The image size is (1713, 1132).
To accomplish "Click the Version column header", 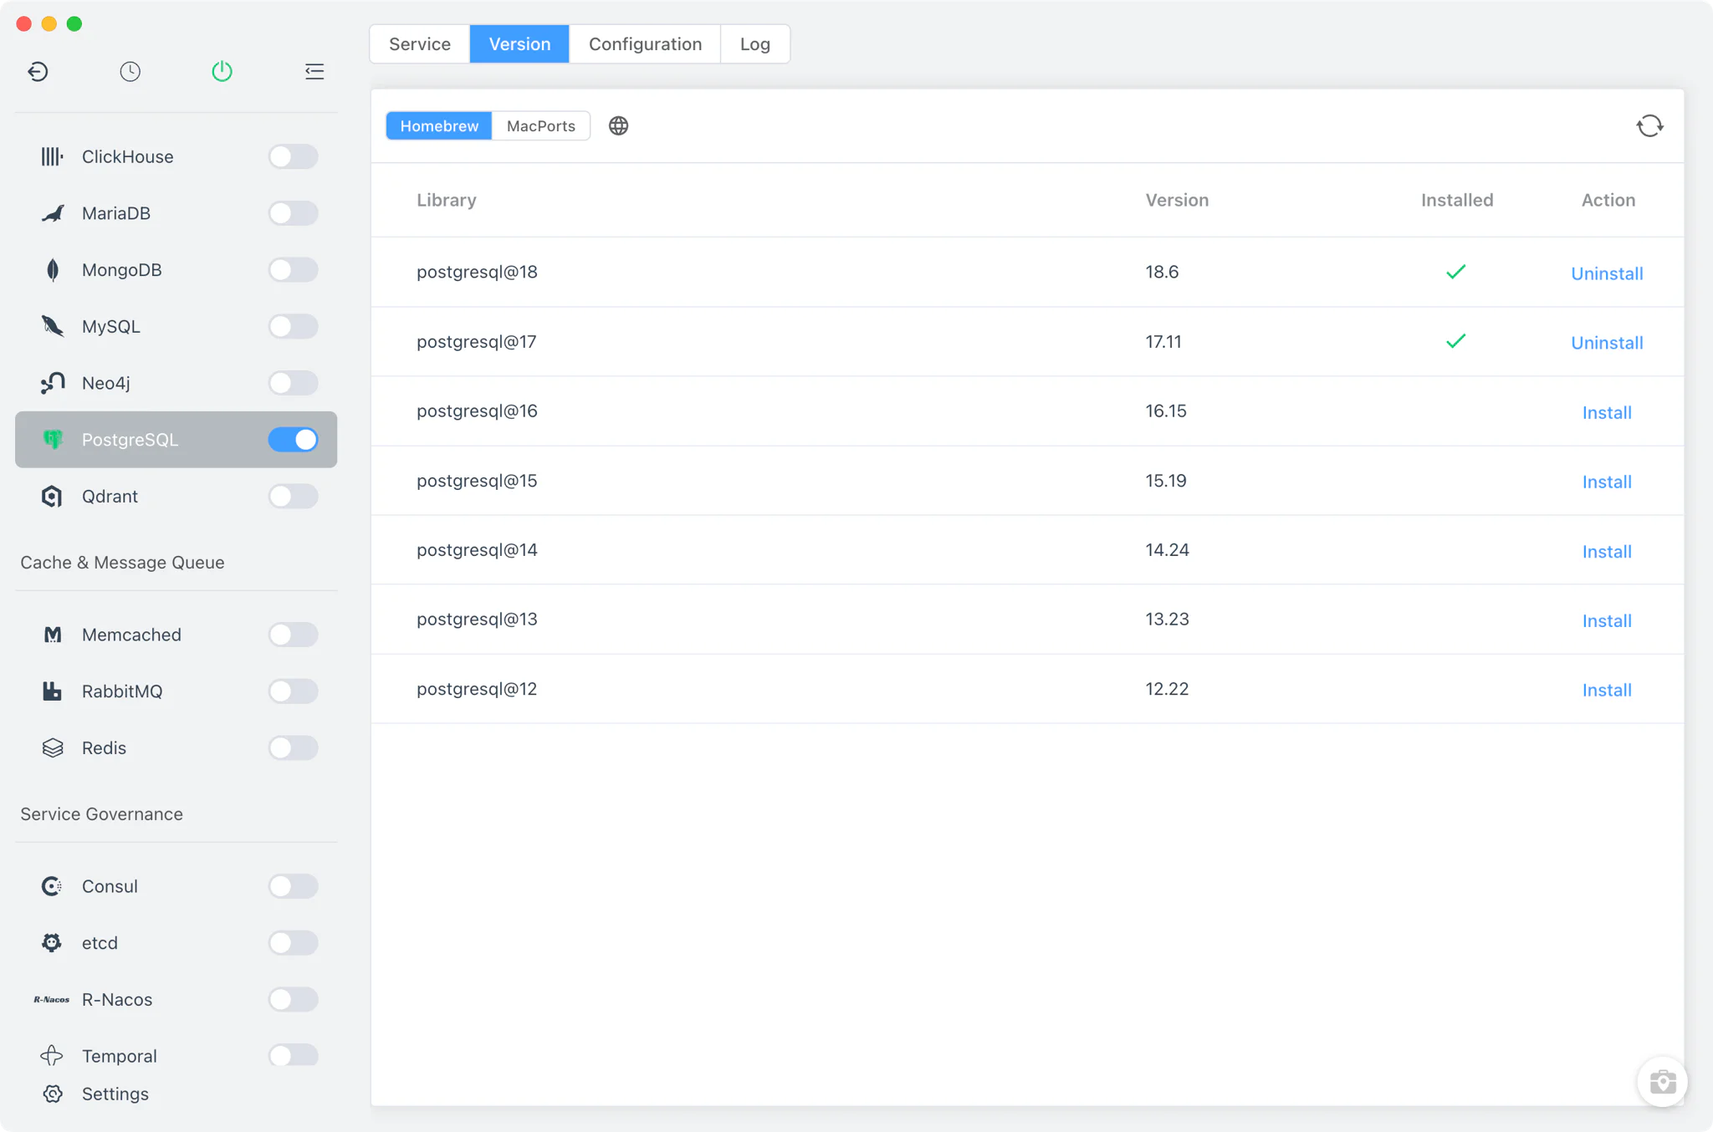I will [x=1177, y=201].
